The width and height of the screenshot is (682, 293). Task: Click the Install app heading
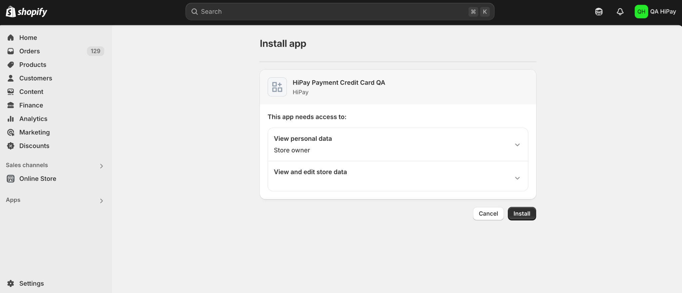[283, 44]
